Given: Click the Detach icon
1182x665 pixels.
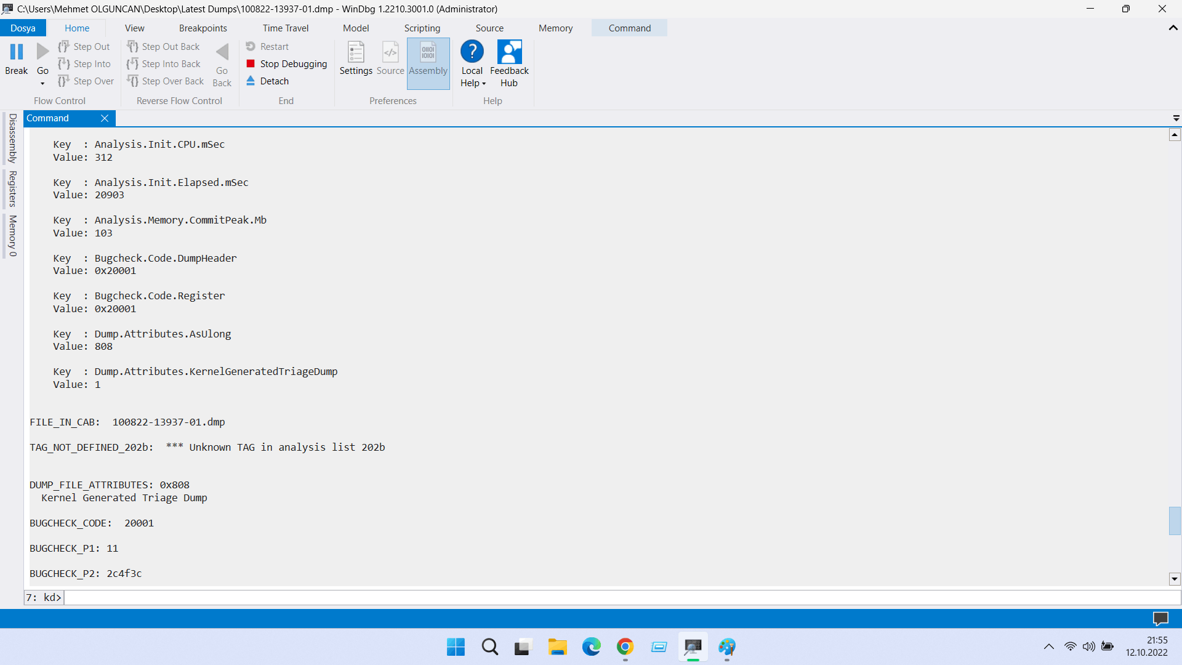Looking at the screenshot, I should 251,81.
